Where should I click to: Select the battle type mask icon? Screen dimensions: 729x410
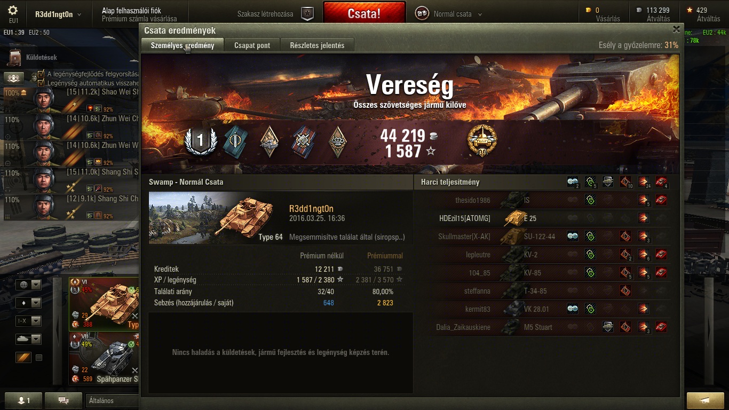(422, 14)
